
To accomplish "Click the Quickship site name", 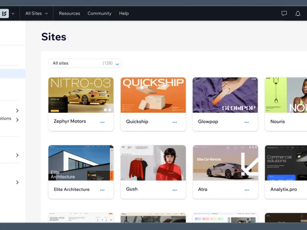I will pos(137,122).
